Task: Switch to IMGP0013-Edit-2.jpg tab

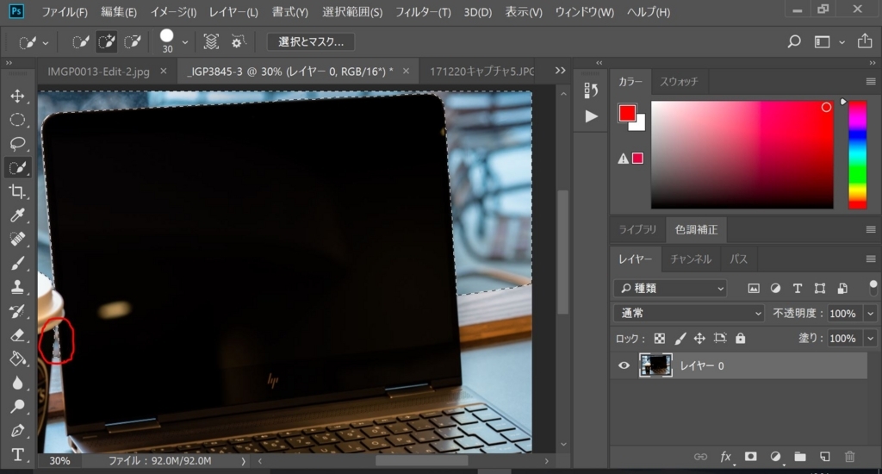Action: [98, 72]
